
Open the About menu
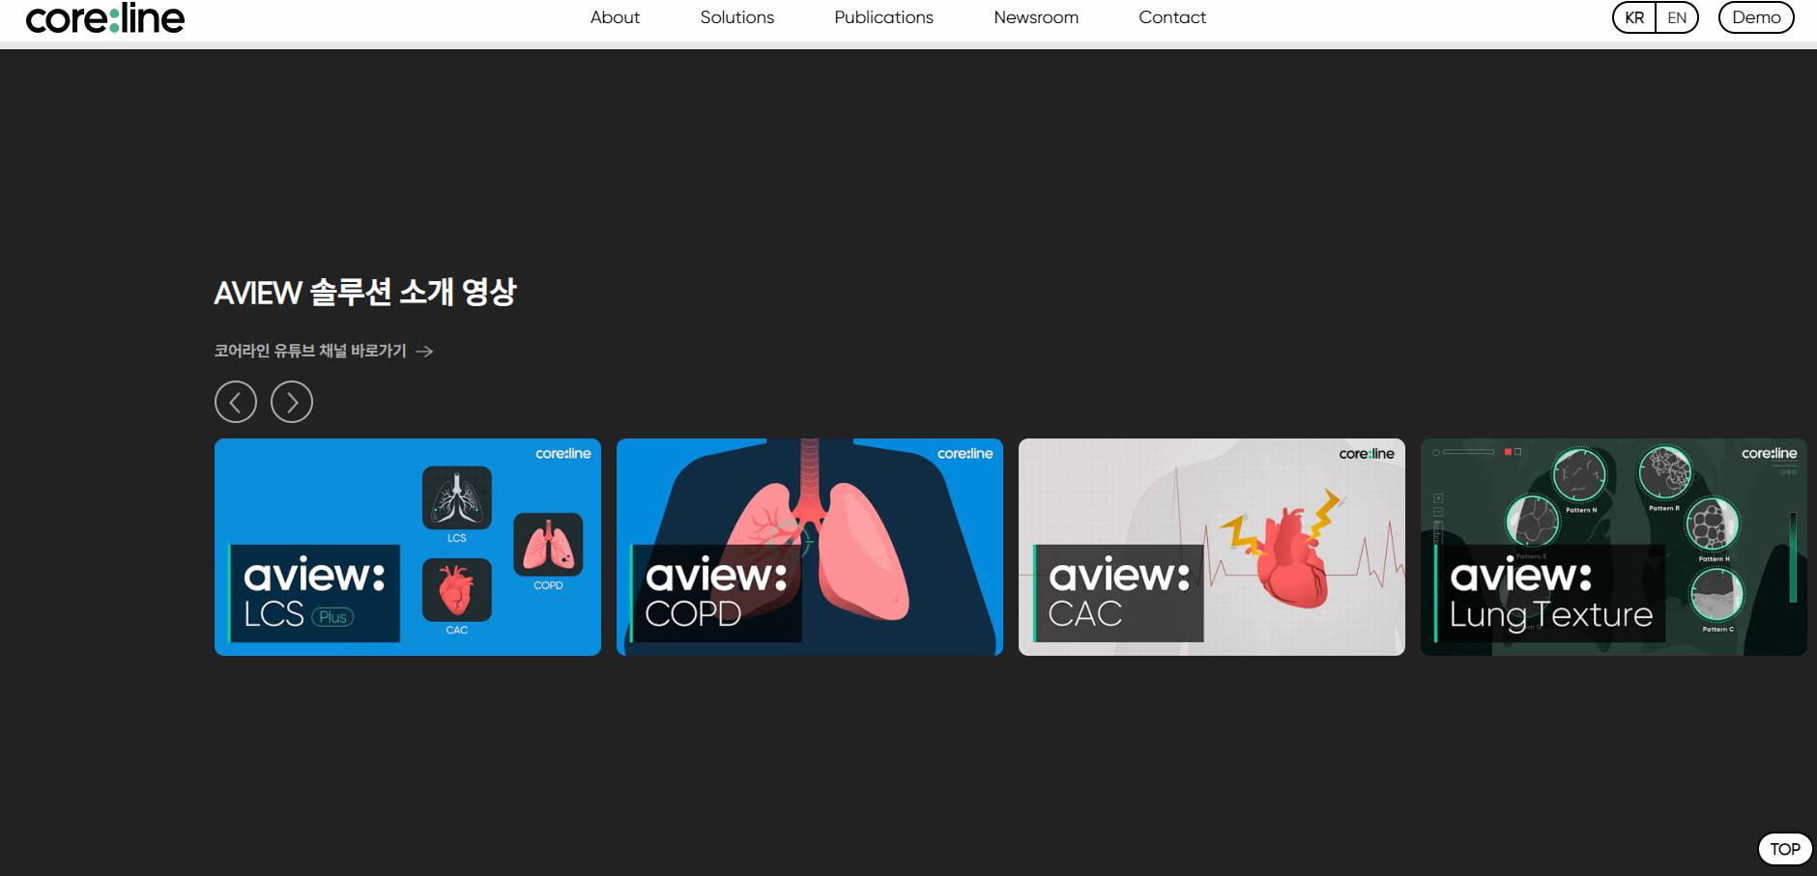coord(615,17)
